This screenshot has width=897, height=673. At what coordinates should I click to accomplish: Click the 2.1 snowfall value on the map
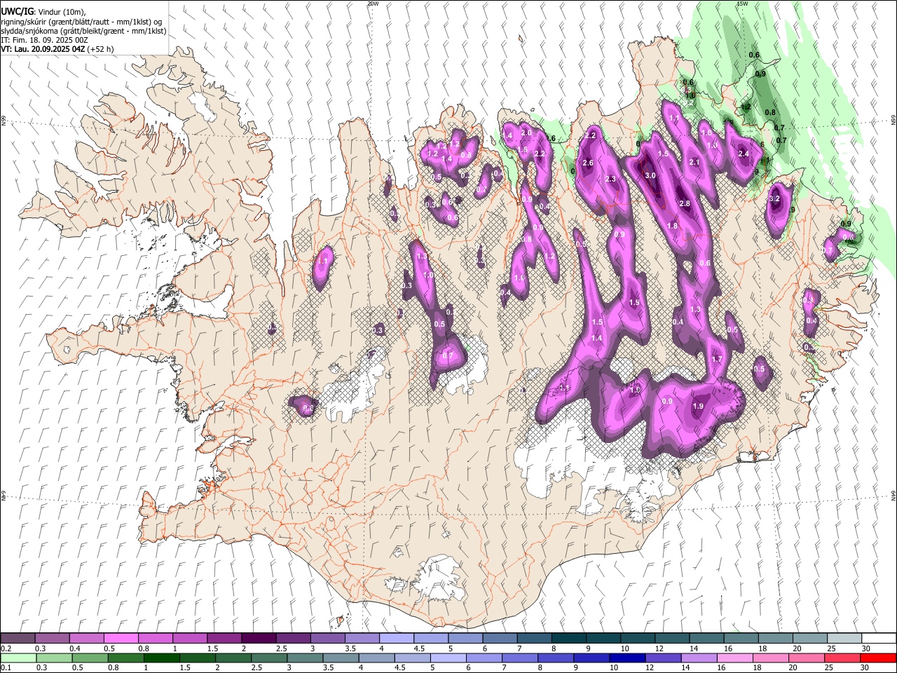click(x=694, y=162)
